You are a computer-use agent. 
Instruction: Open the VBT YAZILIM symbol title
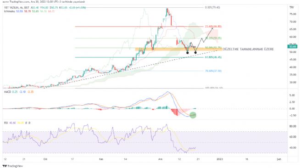17,7
